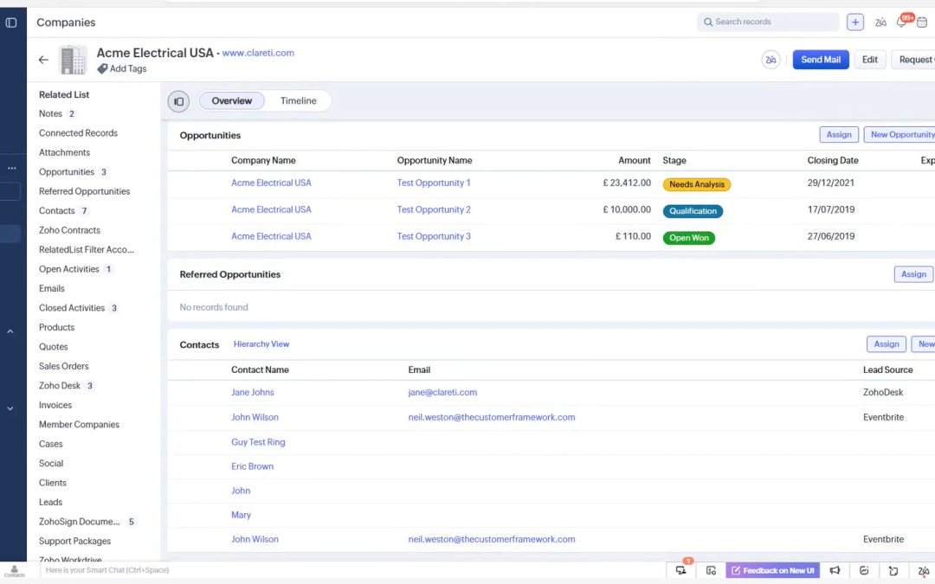Click the Amount column header

635,160
